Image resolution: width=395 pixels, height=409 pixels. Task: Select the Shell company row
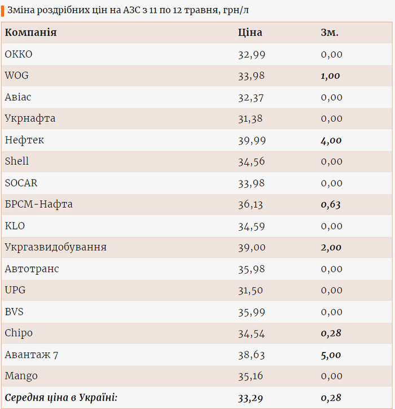[x=17, y=161]
